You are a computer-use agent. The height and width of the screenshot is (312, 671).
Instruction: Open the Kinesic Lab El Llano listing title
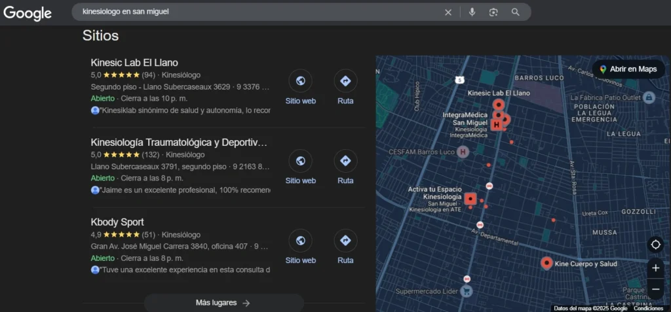pyautogui.click(x=134, y=62)
